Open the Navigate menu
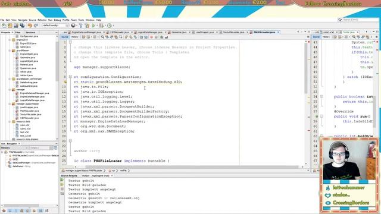381x214 pixels. pos(23,20)
